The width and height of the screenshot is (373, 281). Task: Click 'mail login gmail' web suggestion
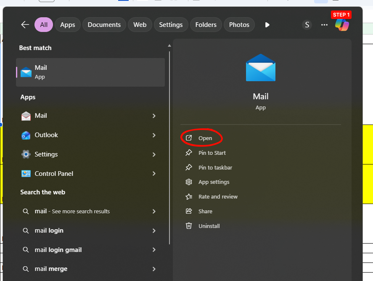pyautogui.click(x=58, y=250)
